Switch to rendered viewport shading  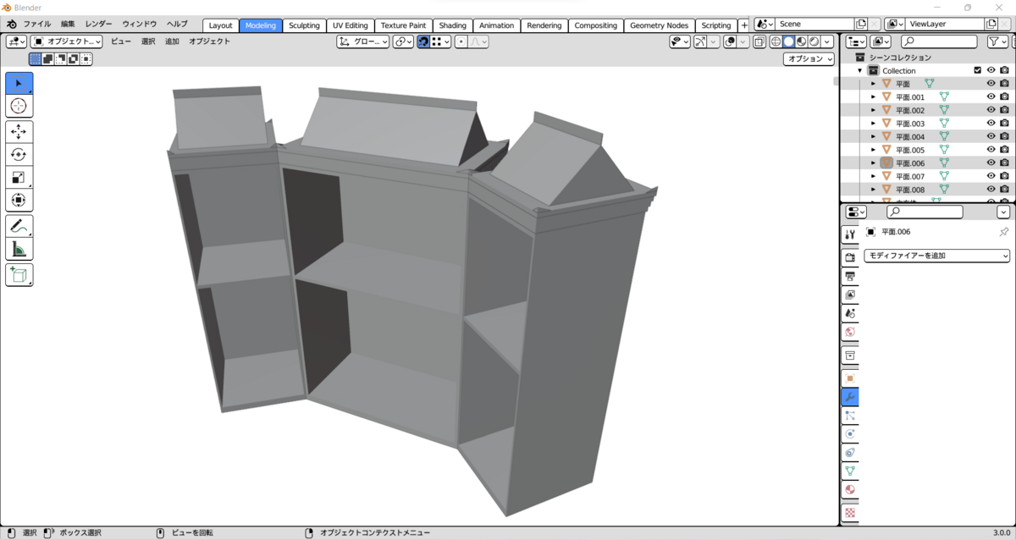pyautogui.click(x=814, y=41)
